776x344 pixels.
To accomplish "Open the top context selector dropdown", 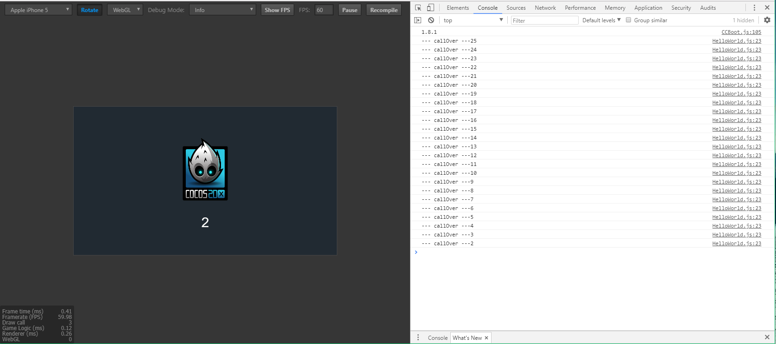I will [x=473, y=20].
